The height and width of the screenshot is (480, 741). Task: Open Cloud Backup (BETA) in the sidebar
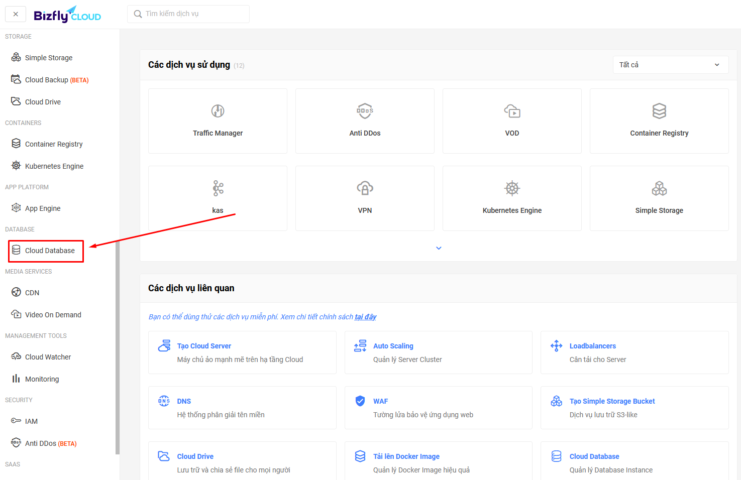[x=57, y=80]
